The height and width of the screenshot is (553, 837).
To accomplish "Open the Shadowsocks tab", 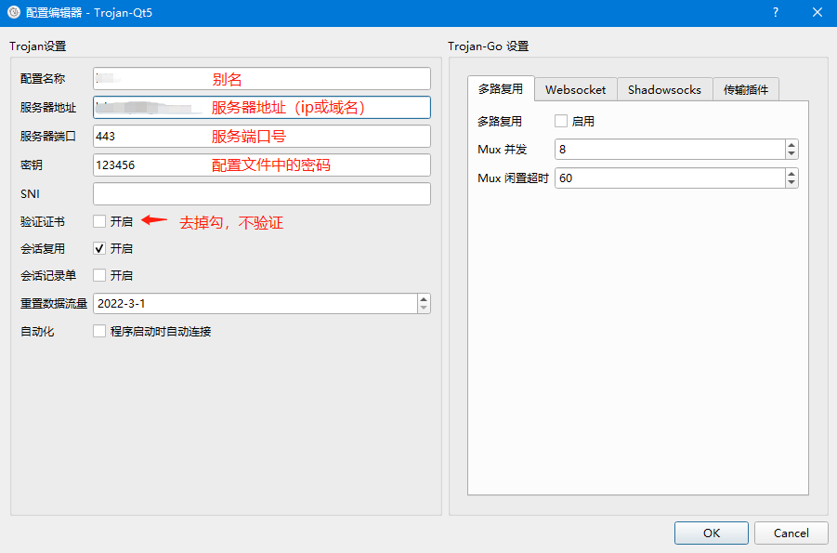I will [664, 90].
